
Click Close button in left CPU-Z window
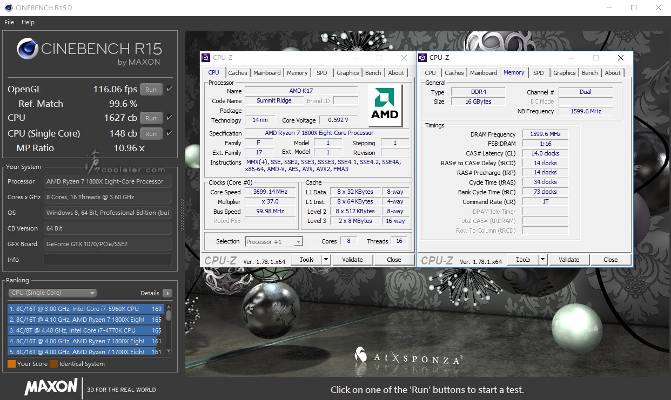(394, 260)
